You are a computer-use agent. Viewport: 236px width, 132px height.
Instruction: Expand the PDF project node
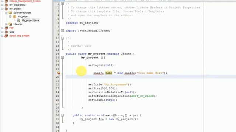click(2, 28)
